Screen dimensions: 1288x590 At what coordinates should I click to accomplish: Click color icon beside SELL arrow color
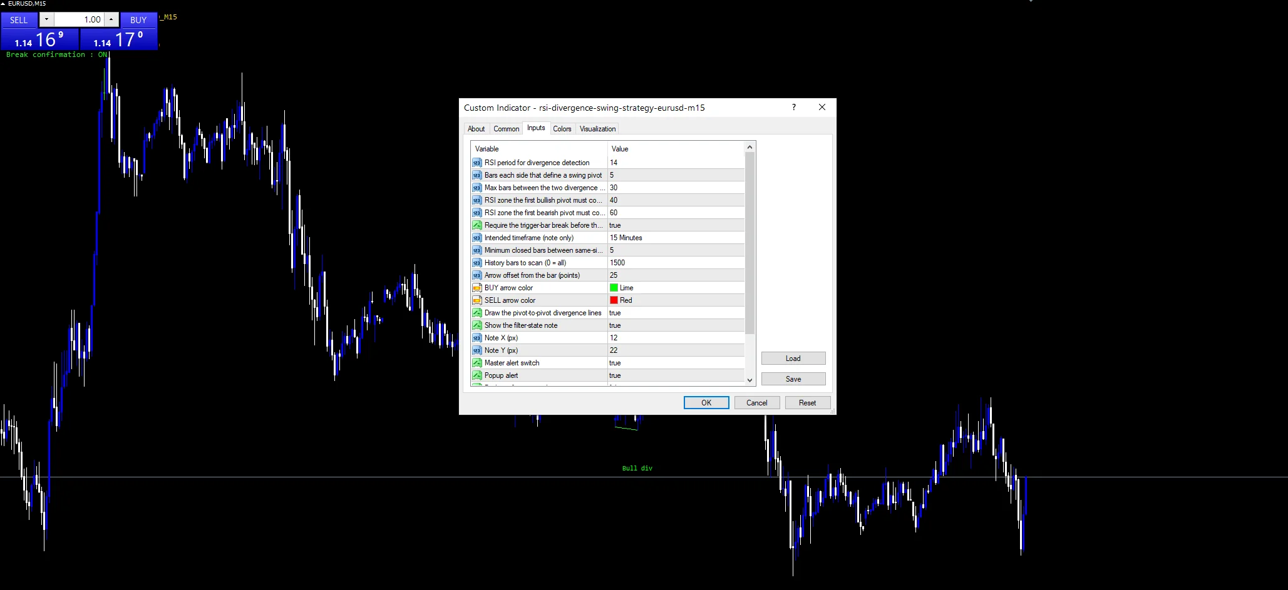477,300
